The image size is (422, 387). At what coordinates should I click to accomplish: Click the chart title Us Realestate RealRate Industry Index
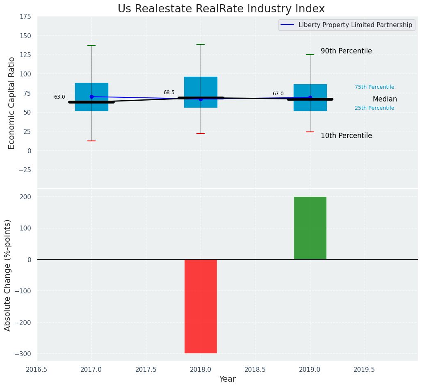(x=221, y=9)
